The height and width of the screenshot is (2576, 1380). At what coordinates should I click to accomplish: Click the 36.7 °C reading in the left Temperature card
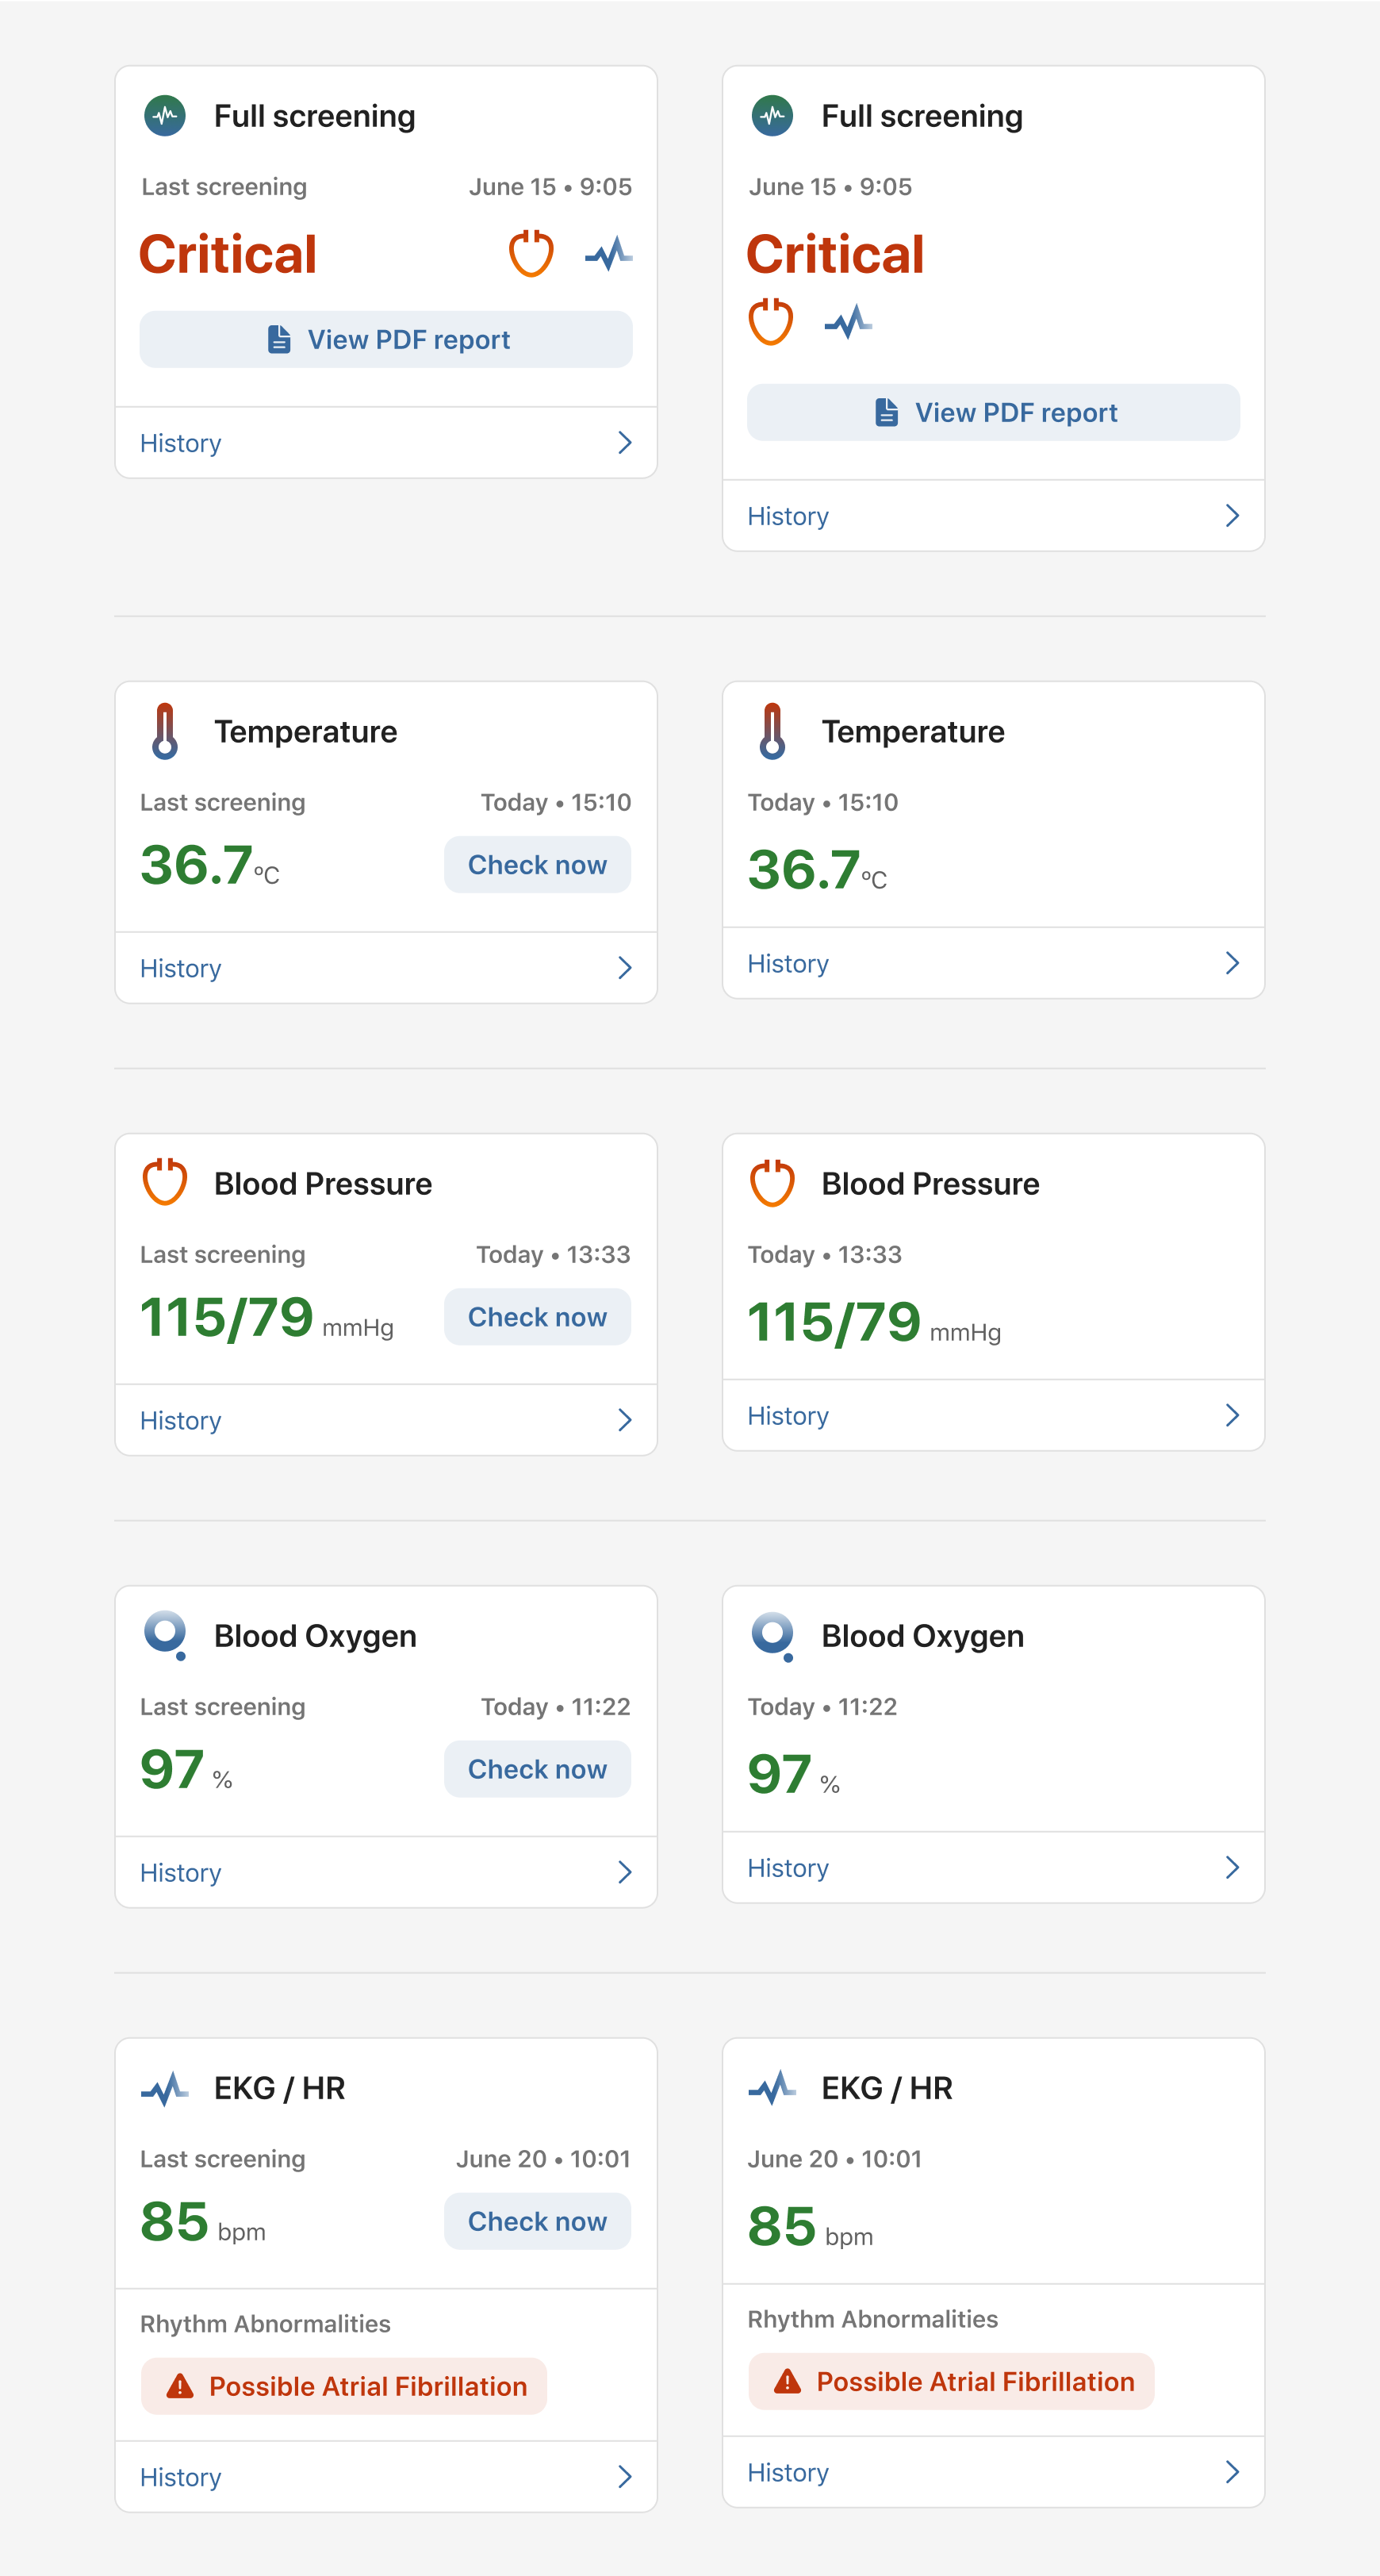pos(210,865)
